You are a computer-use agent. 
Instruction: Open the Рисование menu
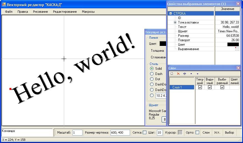pyautogui.click(x=40, y=12)
